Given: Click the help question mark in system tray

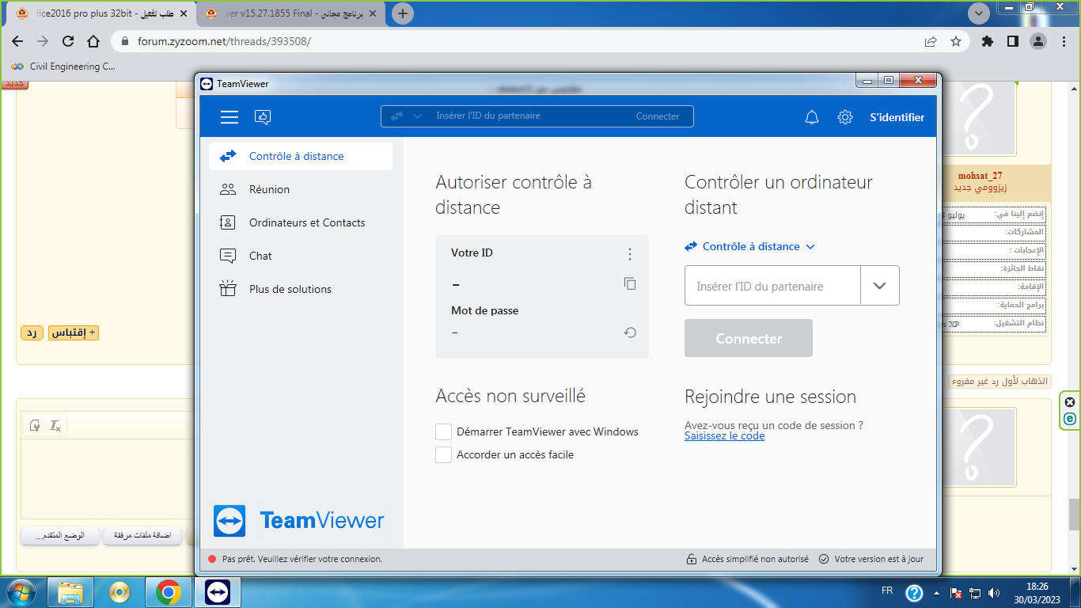Looking at the screenshot, I should point(914,592).
